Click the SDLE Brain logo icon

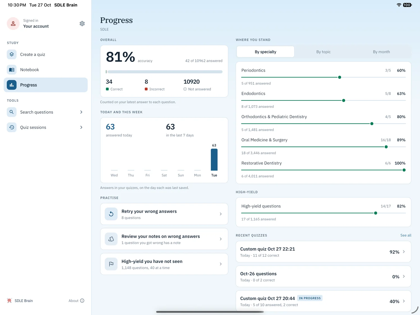[10, 301]
